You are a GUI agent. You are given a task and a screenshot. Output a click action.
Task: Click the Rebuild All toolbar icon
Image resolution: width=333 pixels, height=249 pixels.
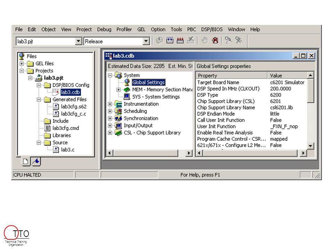point(180,40)
